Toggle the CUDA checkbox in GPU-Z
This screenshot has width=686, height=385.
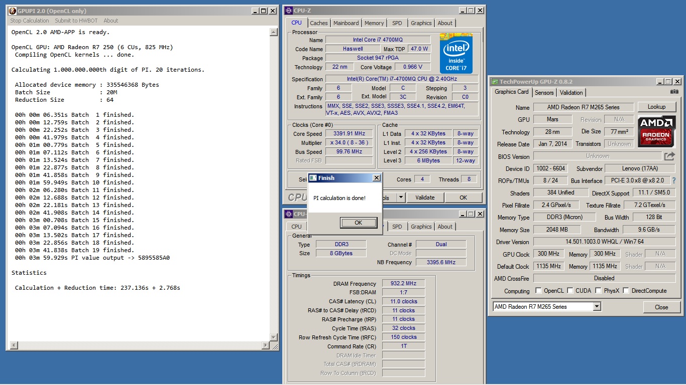[570, 291]
